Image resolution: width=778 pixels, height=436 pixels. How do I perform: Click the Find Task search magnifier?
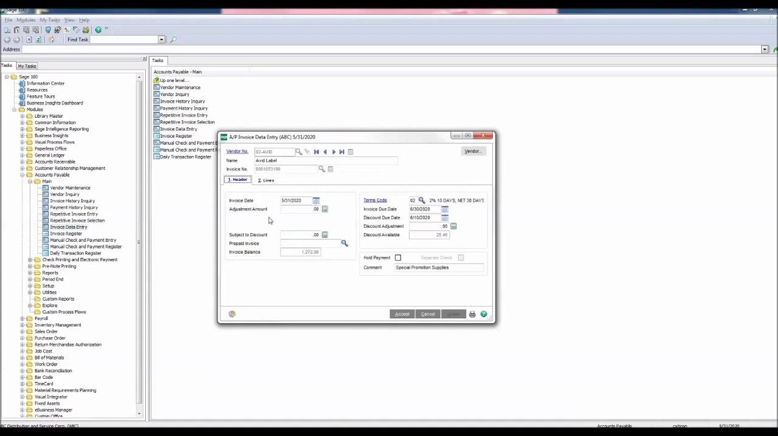click(x=173, y=39)
